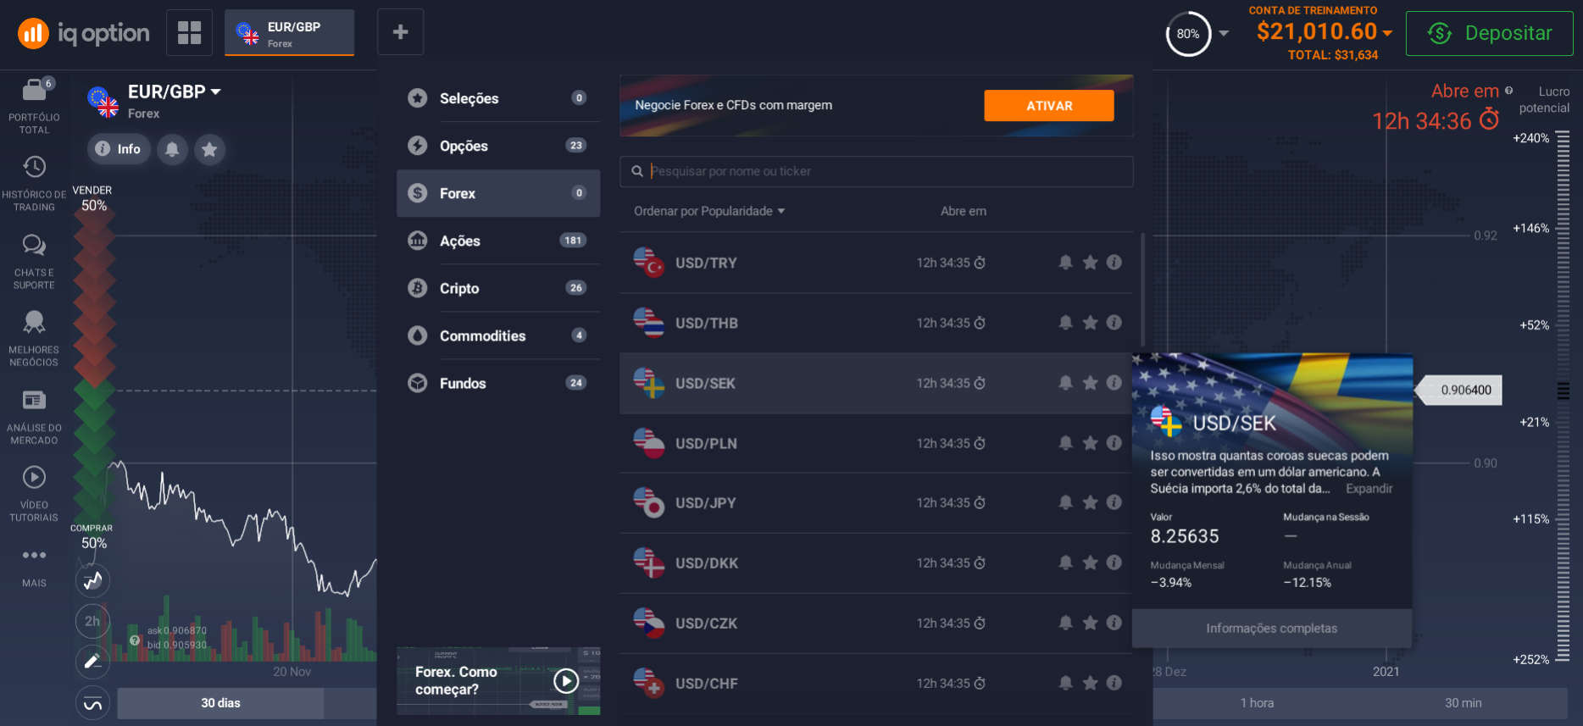1583x726 pixels.
Task: Open the multi-chart grid layout icon
Action: coord(190,32)
